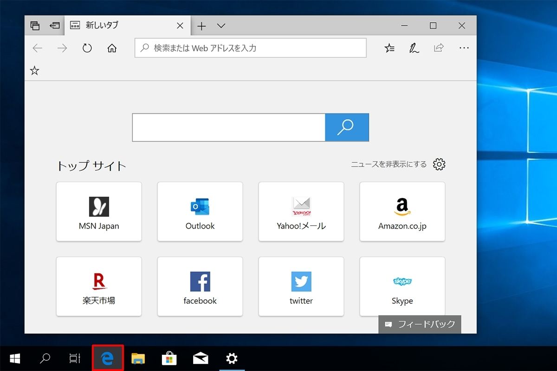Open Task View on taskbar
Screen dimensions: 557x371
pyautogui.click(x=75, y=358)
